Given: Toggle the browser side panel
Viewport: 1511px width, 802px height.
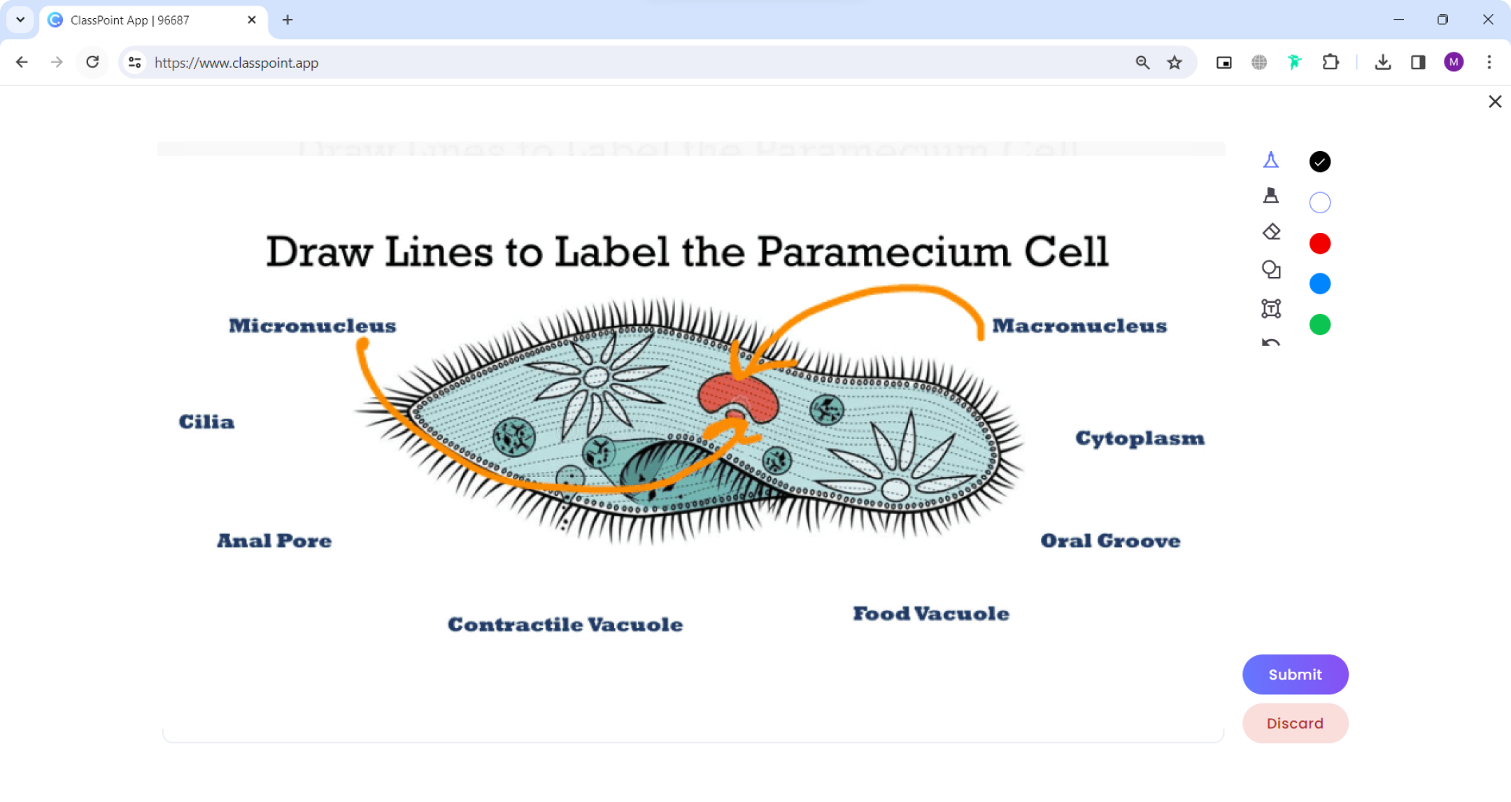Looking at the screenshot, I should 1419,62.
